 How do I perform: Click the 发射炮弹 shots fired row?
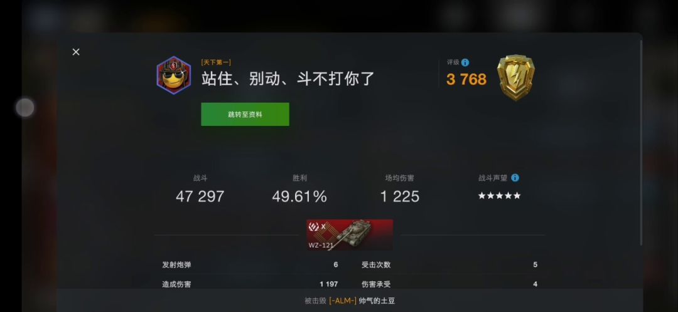point(250,264)
